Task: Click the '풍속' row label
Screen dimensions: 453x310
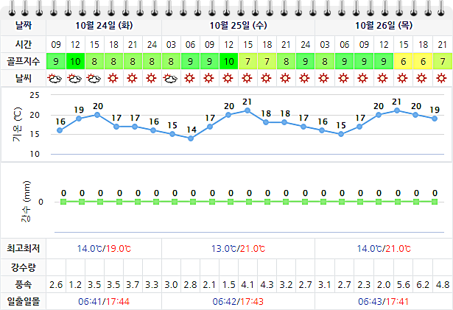Action: click(23, 284)
